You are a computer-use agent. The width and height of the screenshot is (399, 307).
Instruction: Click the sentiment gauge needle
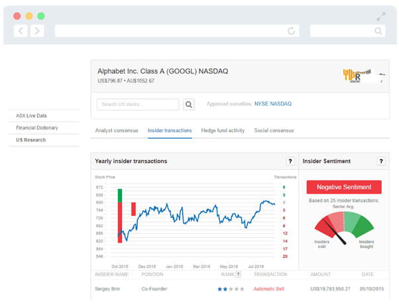coord(334,230)
